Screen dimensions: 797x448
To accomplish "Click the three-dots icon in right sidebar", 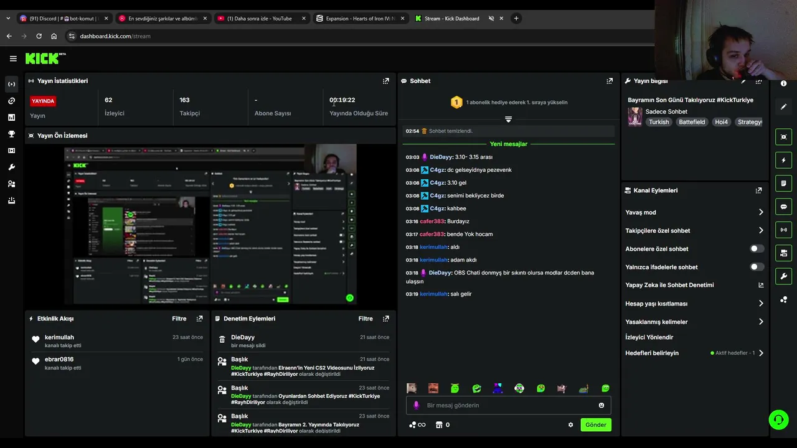I will click(783, 300).
